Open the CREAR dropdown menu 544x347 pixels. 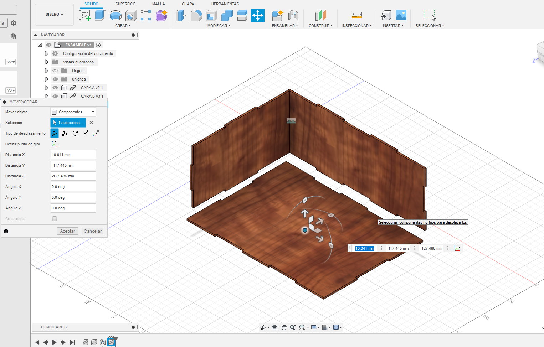point(123,26)
